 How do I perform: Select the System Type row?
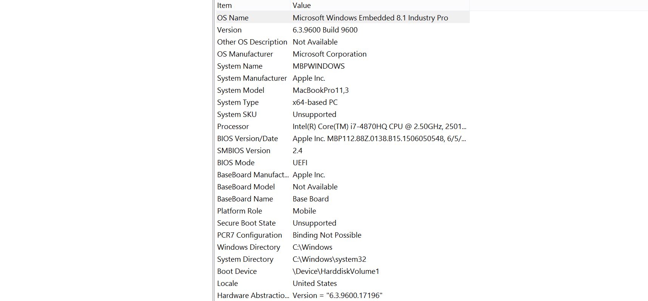pyautogui.click(x=342, y=102)
